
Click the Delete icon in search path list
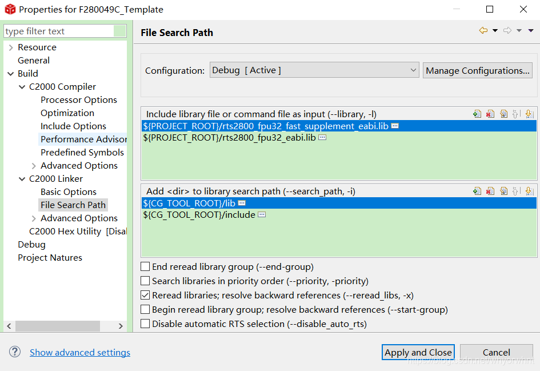click(490, 191)
